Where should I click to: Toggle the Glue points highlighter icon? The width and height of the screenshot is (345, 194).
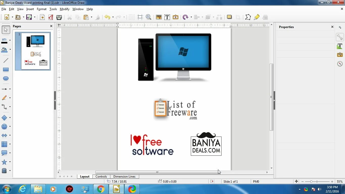pos(257,17)
